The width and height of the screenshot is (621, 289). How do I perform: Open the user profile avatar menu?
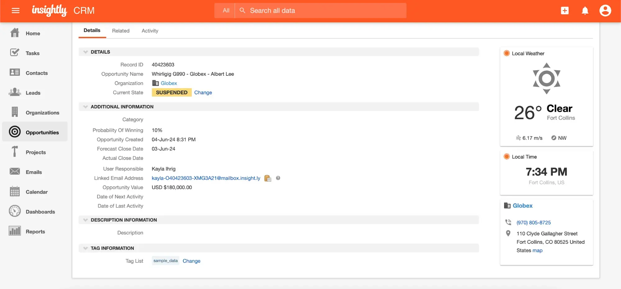point(605,11)
